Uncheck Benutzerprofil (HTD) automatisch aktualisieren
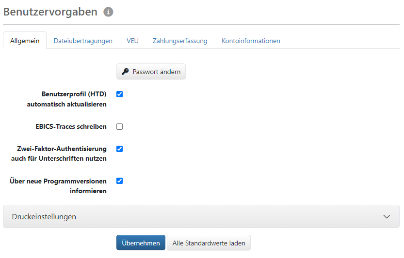Screen dimensions: 404x258 click(119, 94)
